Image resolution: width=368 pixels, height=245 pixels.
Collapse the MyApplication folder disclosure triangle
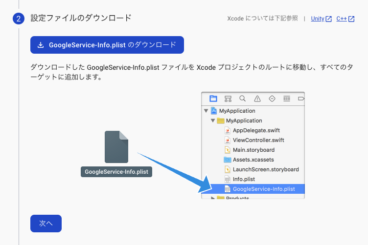tap(213, 121)
